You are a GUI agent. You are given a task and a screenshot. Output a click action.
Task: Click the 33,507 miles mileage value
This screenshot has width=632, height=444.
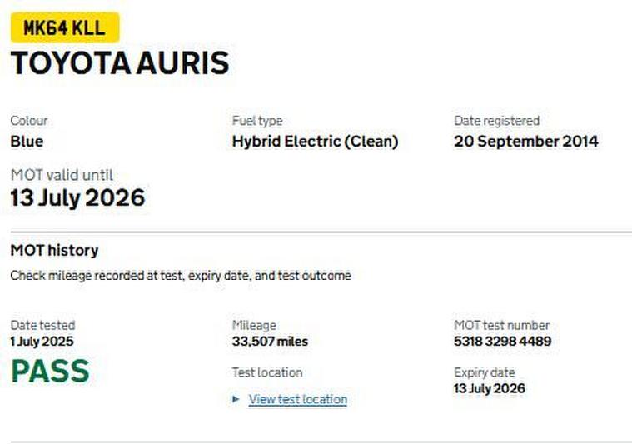point(270,342)
